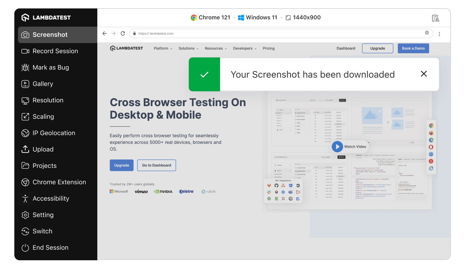The height and width of the screenshot is (272, 465).
Task: Start recording with Record Session icon
Action: click(25, 51)
